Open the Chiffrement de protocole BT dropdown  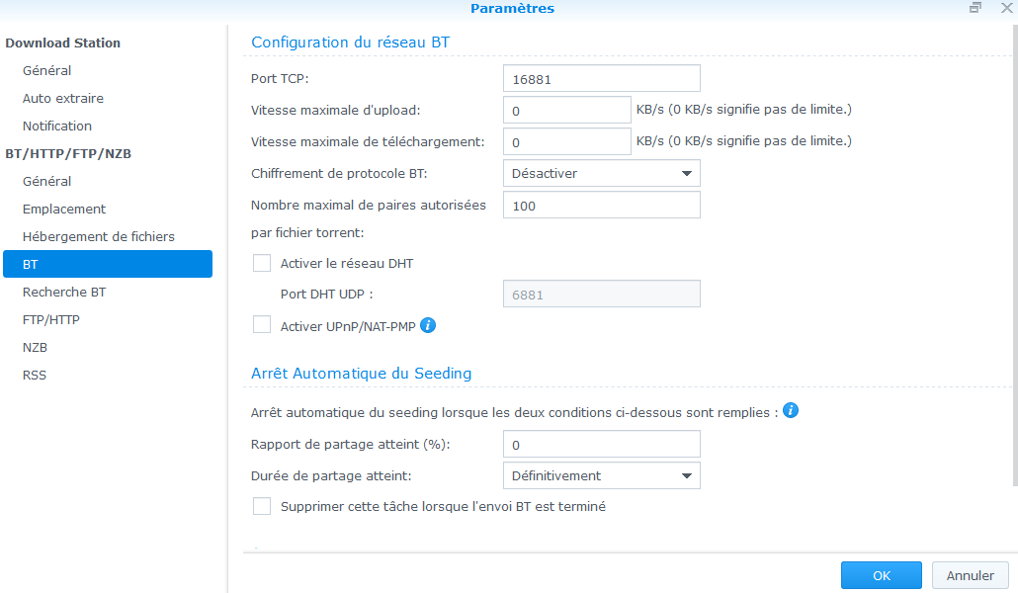click(x=601, y=174)
